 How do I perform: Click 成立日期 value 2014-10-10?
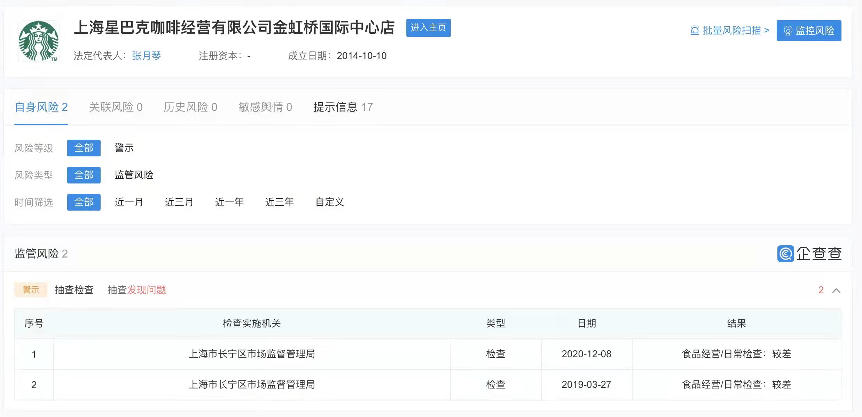[x=361, y=56]
